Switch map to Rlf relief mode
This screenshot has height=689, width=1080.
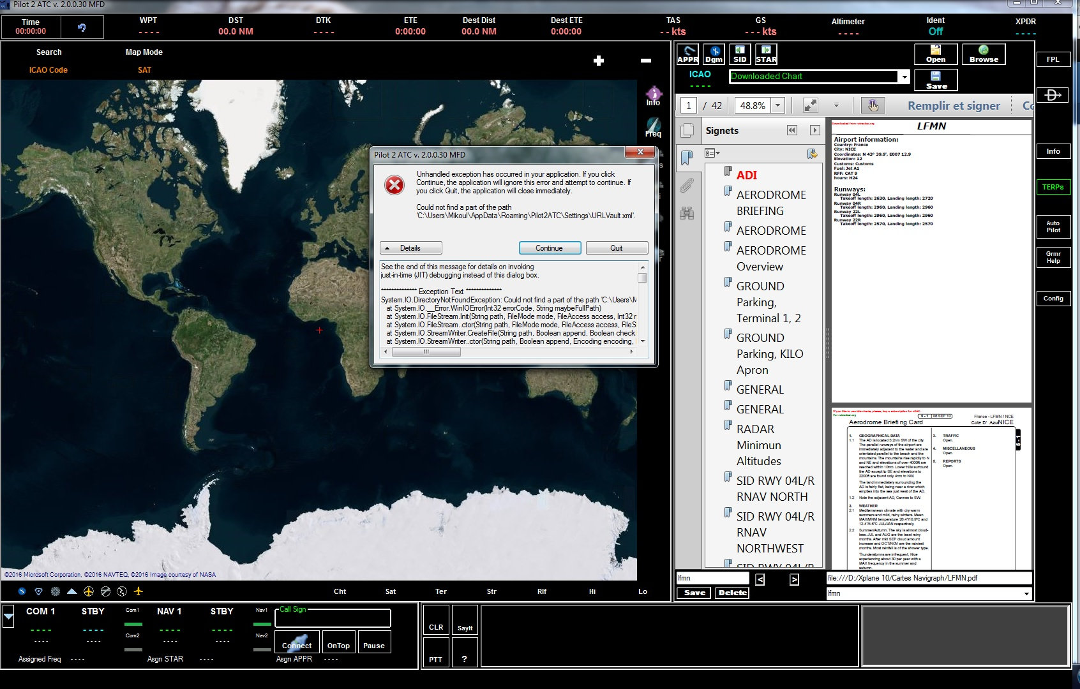(x=542, y=591)
